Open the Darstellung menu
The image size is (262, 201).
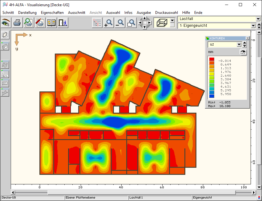pos(27,13)
